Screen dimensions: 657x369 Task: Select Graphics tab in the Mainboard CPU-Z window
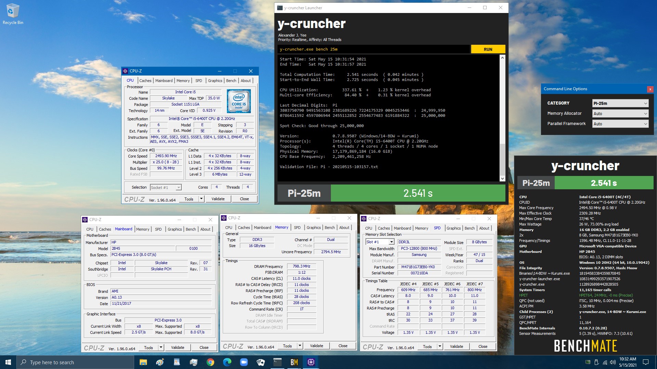[175, 229]
